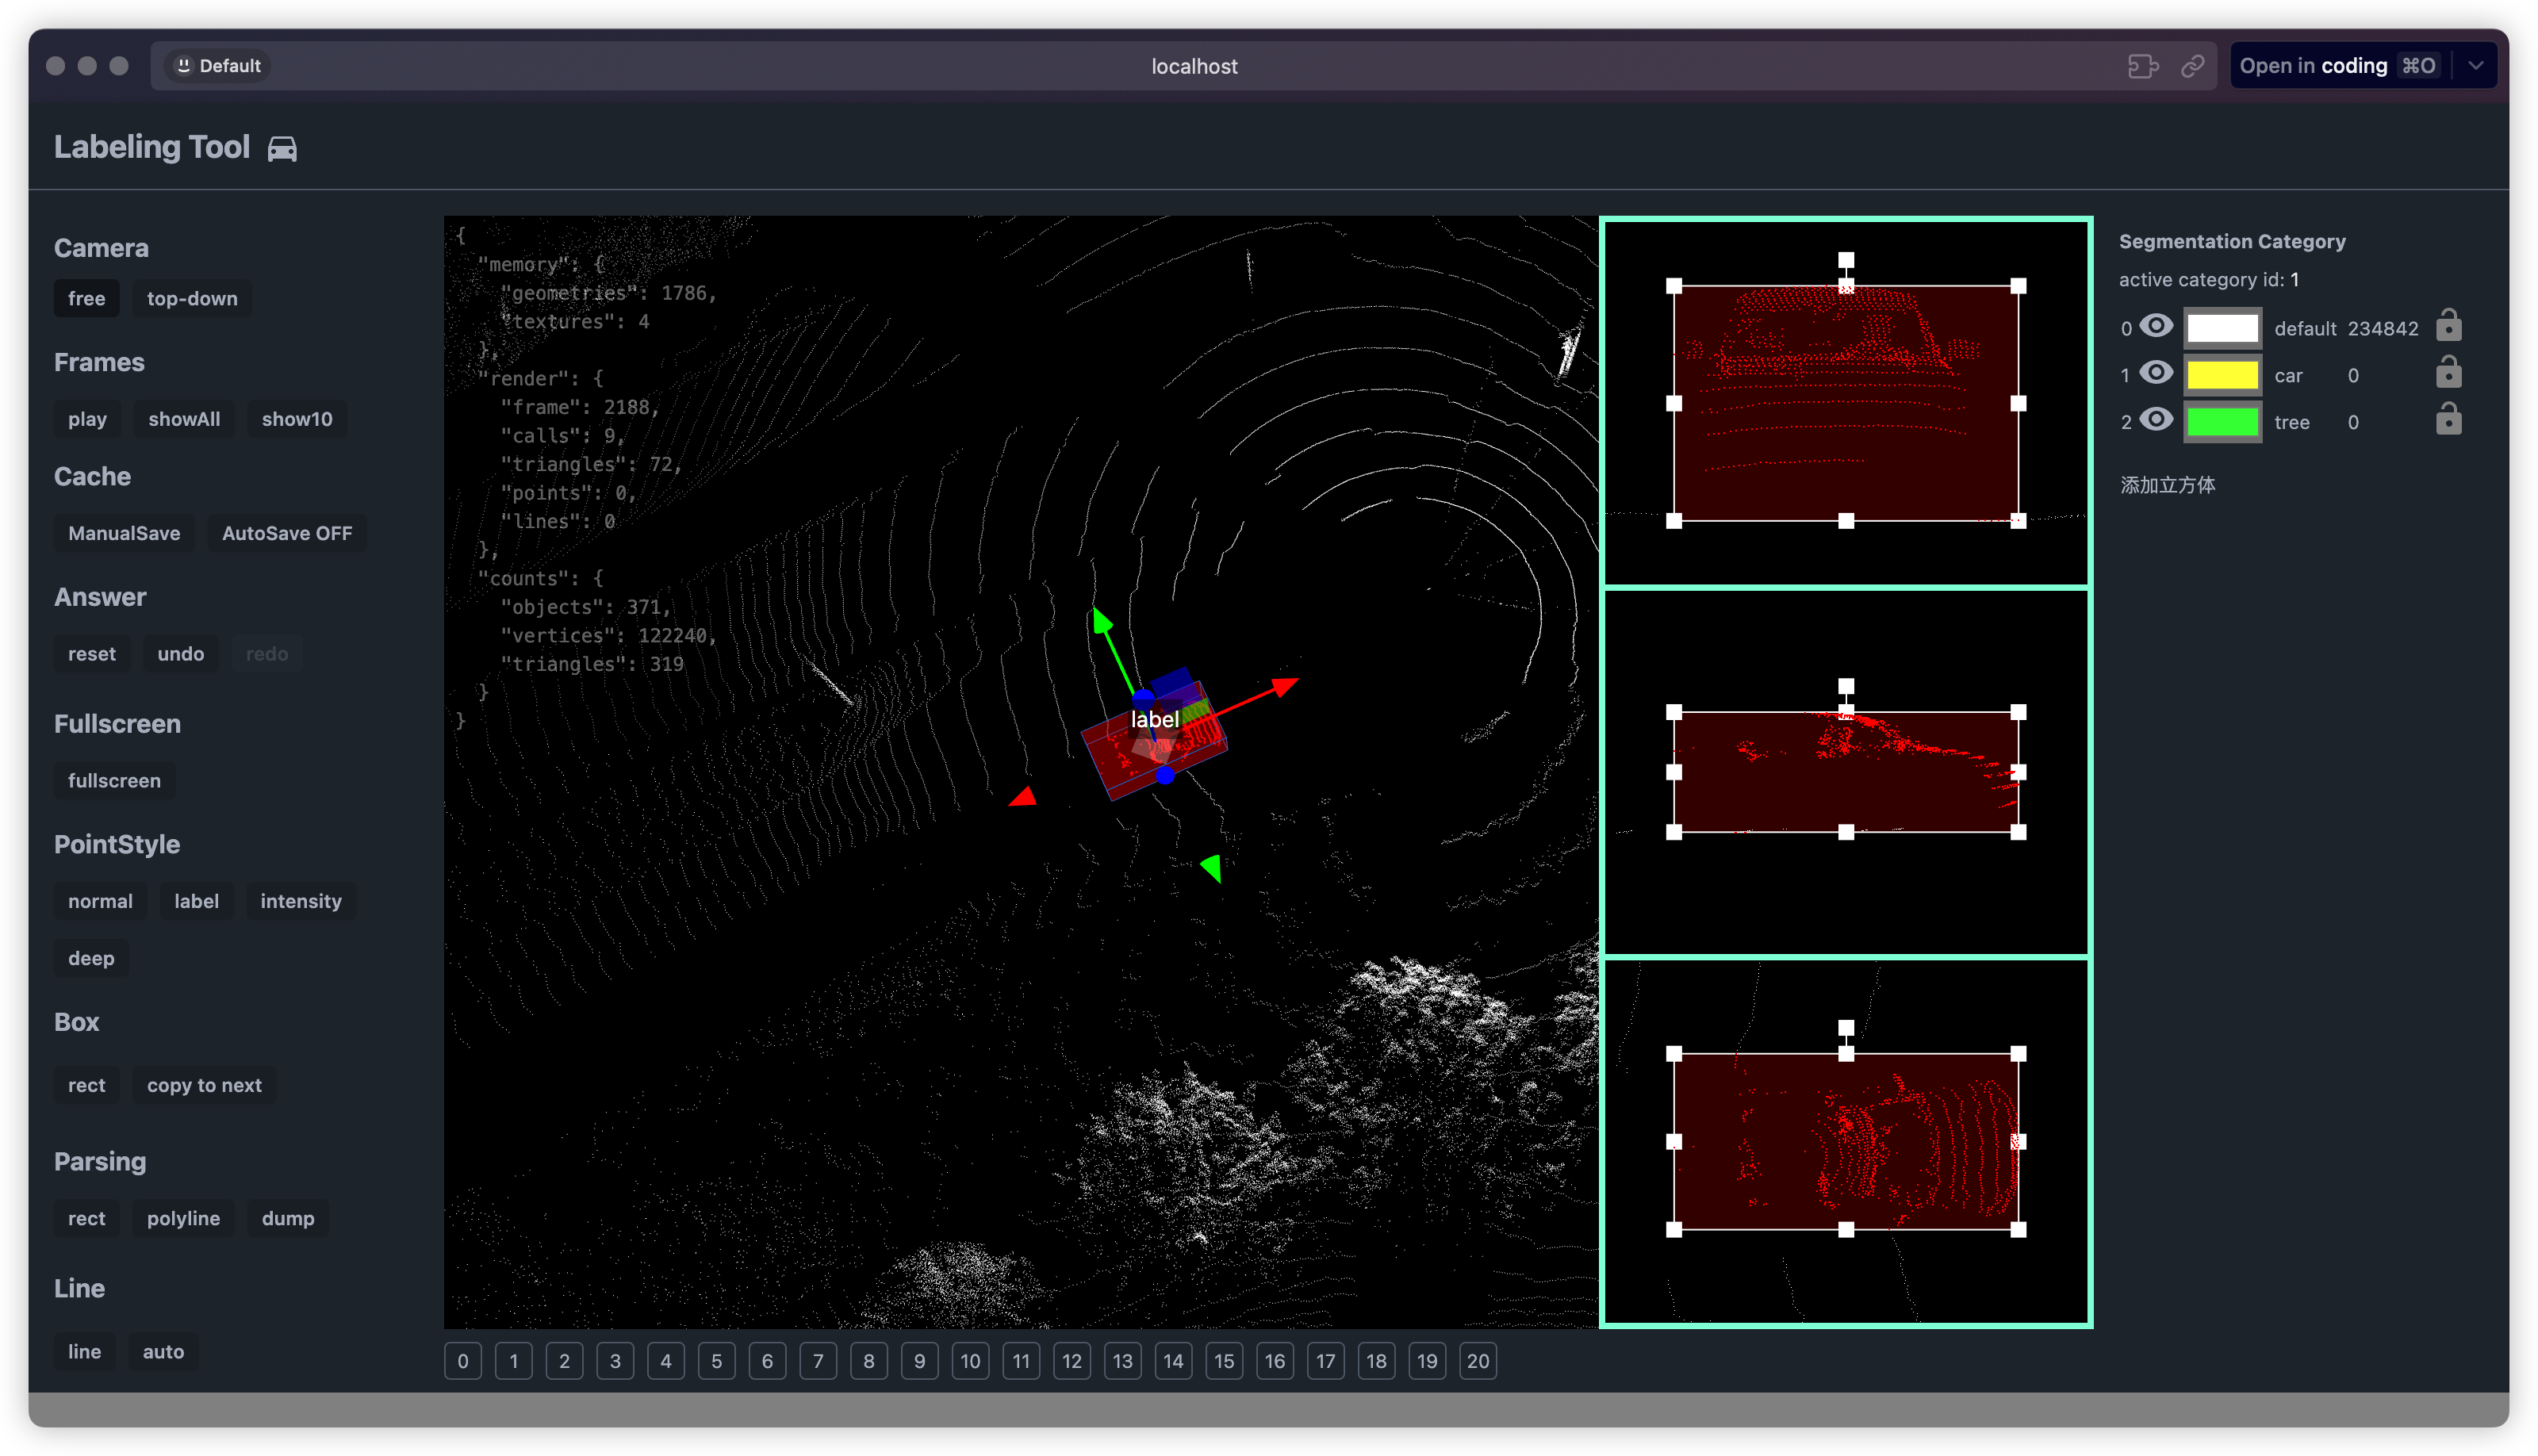Screen dimensions: 2538x1456
Task: Click the copy link icon in address bar
Action: [2192, 66]
